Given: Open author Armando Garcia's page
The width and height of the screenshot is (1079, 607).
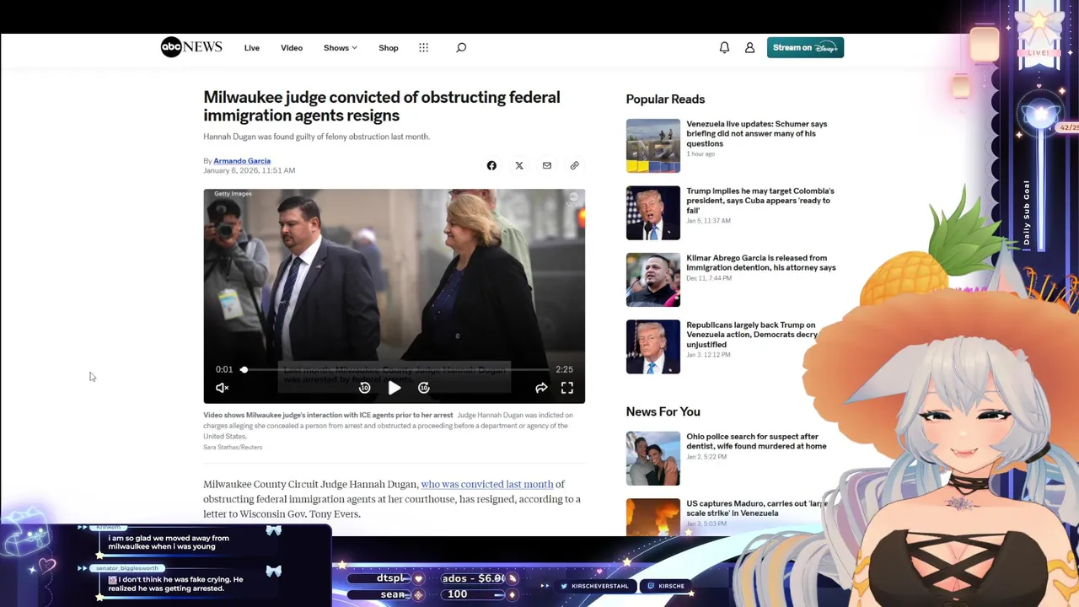Looking at the screenshot, I should (242, 161).
